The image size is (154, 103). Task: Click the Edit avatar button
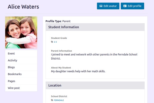(x=108, y=6)
